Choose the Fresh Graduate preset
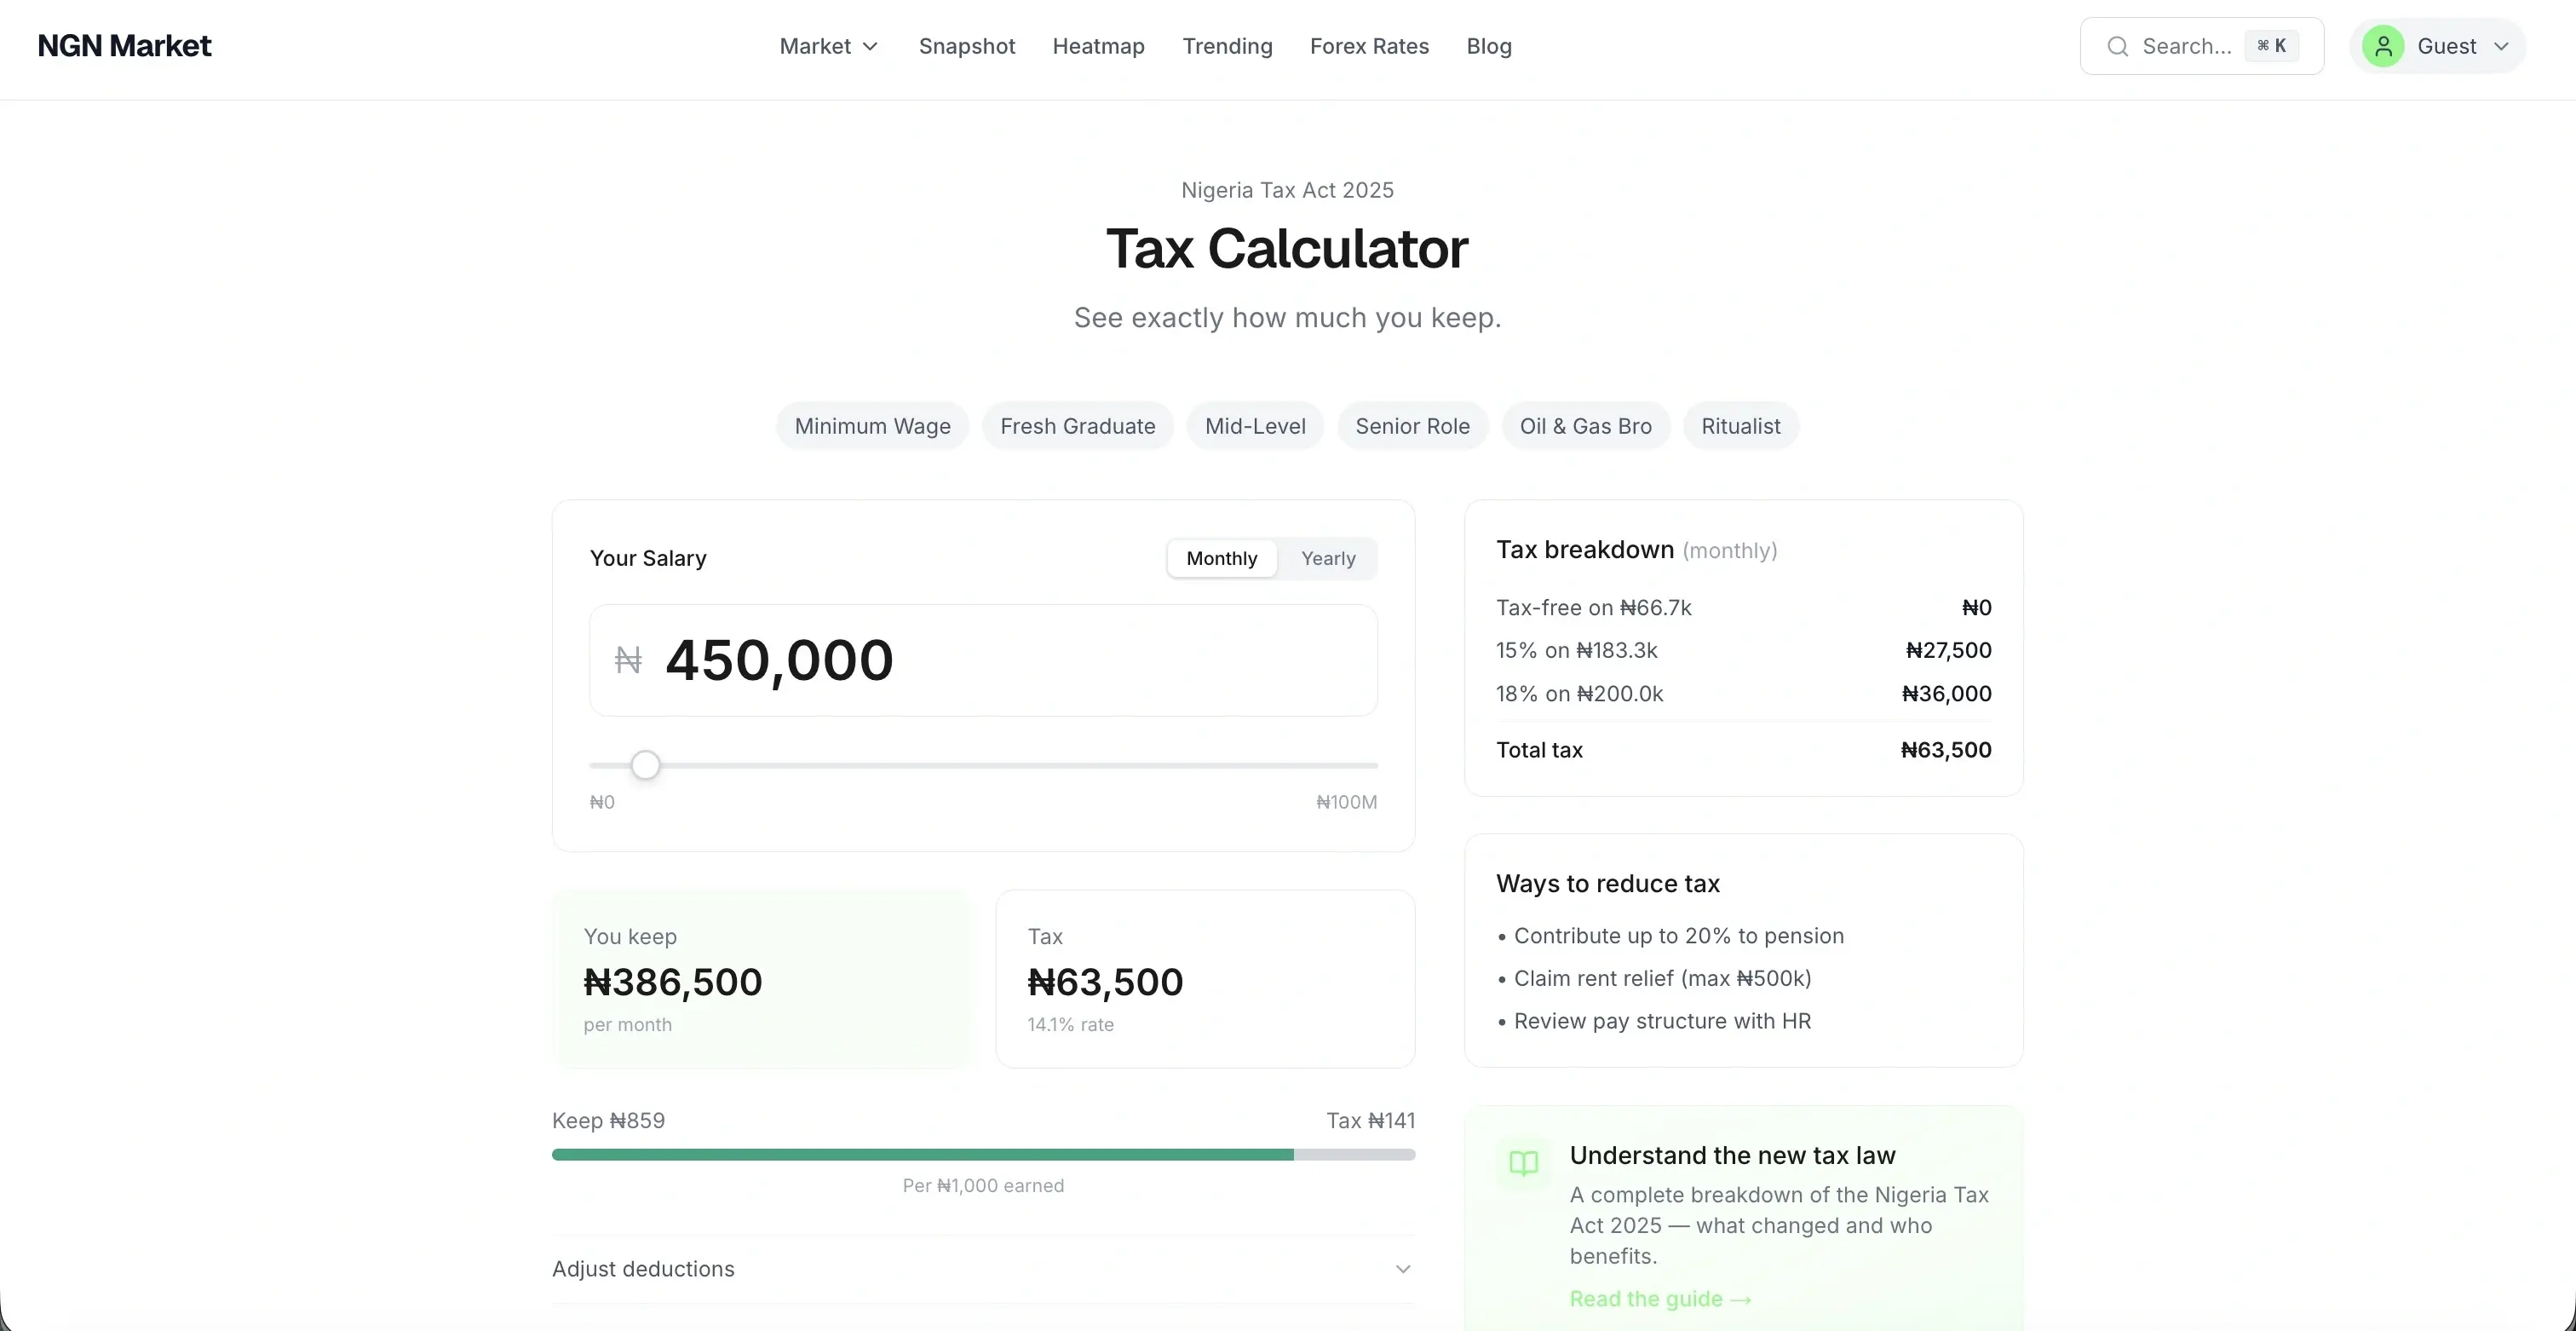Screen dimensions: 2576x1331 click(1077, 426)
